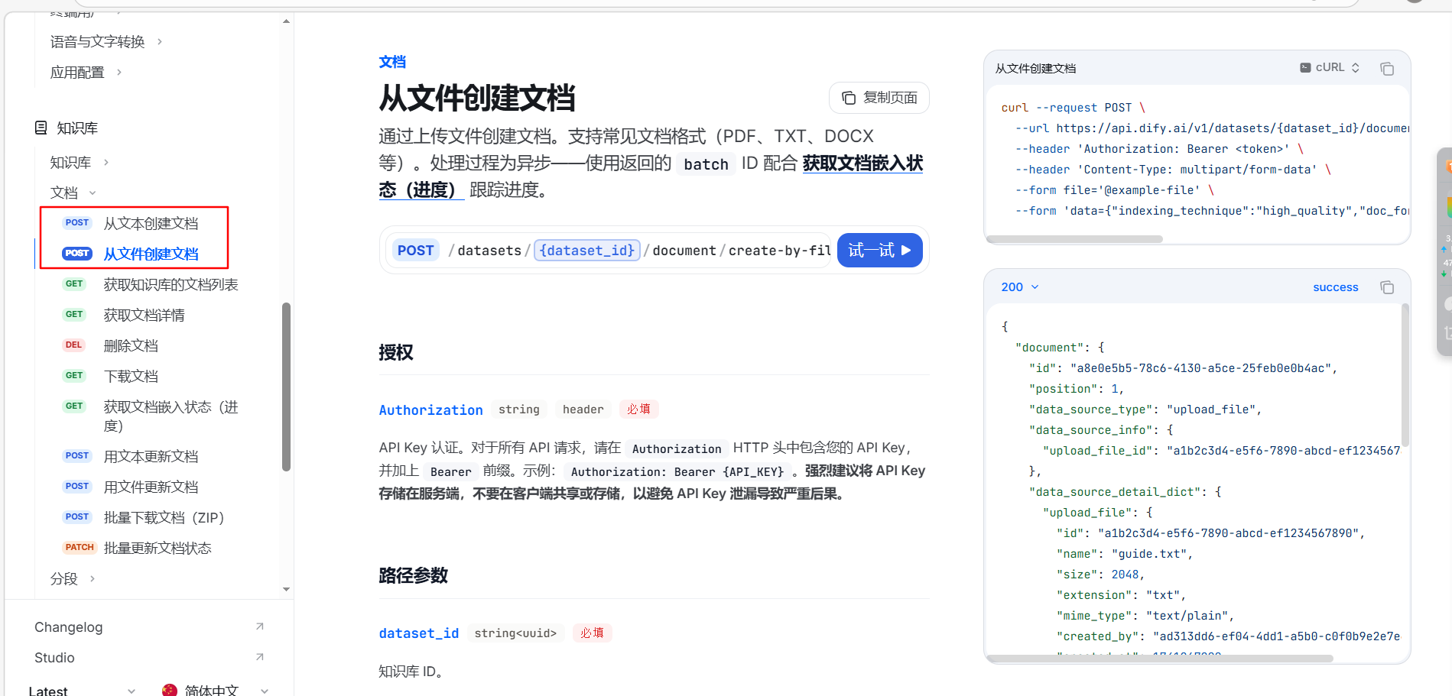The image size is (1452, 696).
Task: Open the 简体中文 language dropdown
Action: (x=216, y=690)
